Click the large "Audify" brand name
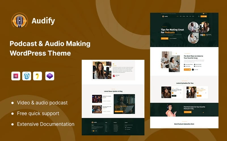227x141 pixels. coord(43,21)
